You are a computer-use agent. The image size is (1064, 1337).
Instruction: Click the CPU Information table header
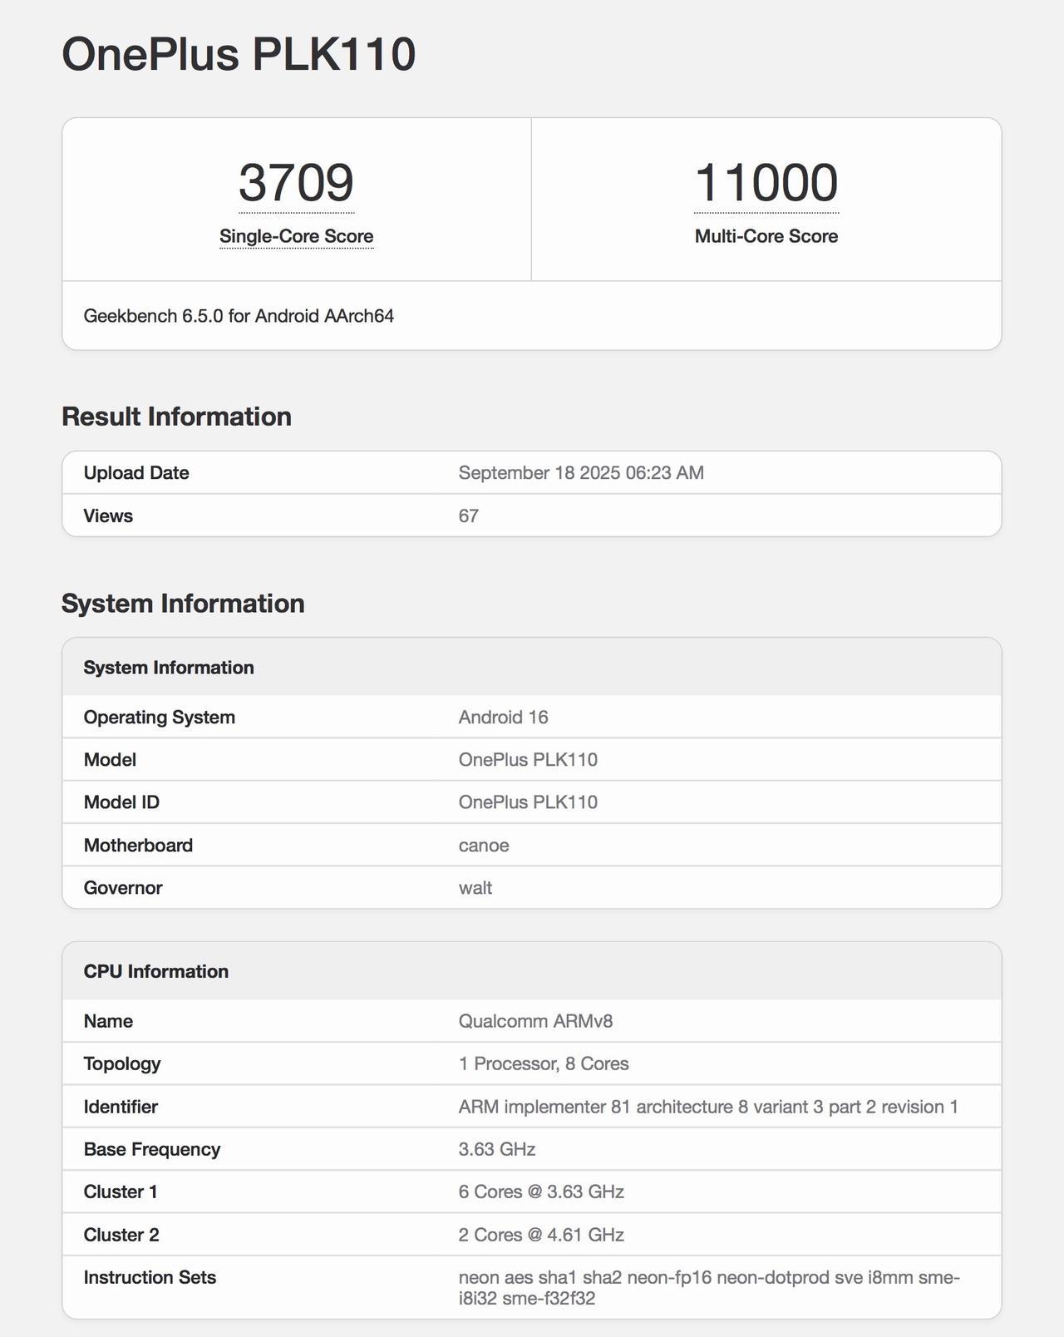click(x=156, y=971)
